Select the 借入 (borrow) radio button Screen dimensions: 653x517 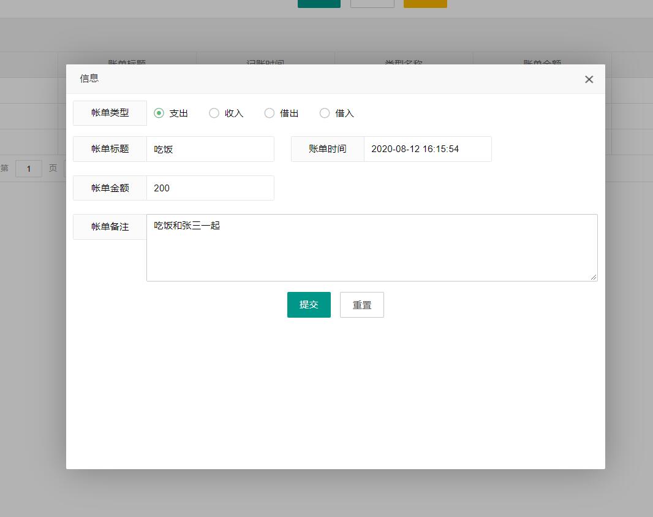pyautogui.click(x=324, y=113)
